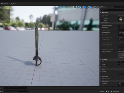Click the Reimport button under Nanite
This screenshot has height=93, width=124.
121,57
